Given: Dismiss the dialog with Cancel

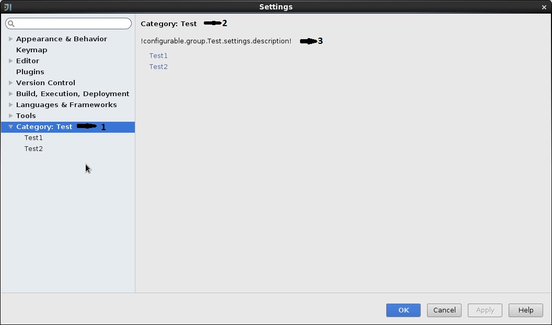Looking at the screenshot, I should click(444, 310).
